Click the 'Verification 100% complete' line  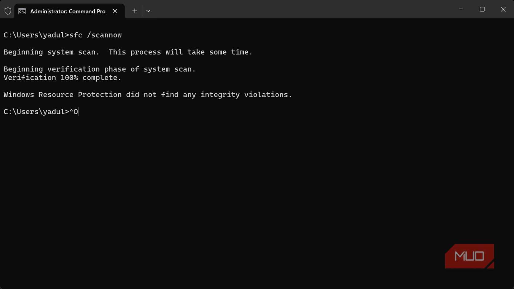pyautogui.click(x=62, y=78)
